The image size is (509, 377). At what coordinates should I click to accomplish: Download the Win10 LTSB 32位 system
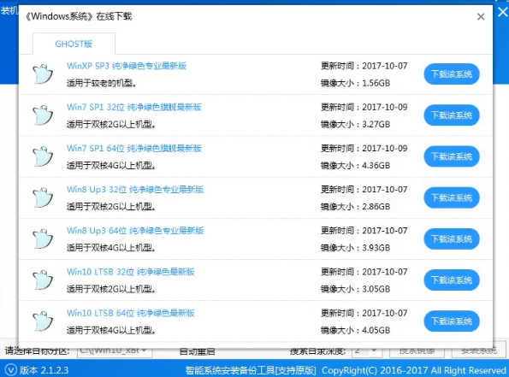(452, 280)
